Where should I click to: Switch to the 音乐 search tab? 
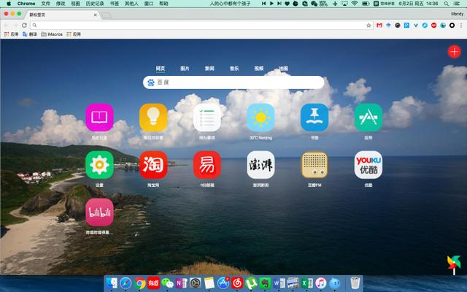point(234,68)
